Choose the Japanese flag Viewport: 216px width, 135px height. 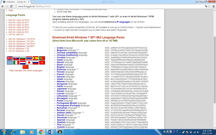coord(29,63)
